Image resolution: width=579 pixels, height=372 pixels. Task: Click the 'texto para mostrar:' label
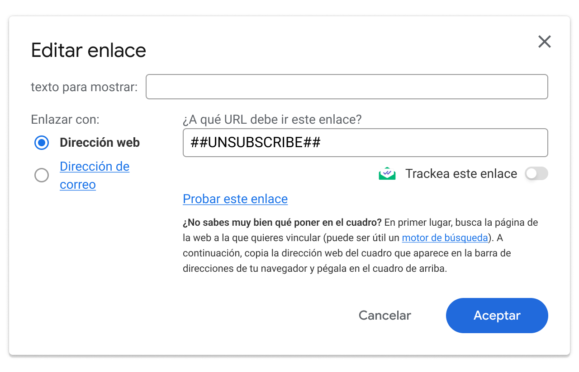coord(84,87)
